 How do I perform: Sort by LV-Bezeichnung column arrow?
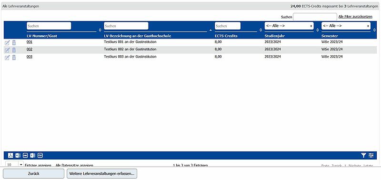[211, 30]
